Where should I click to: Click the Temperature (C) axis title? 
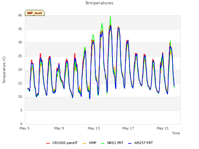tap(4, 70)
